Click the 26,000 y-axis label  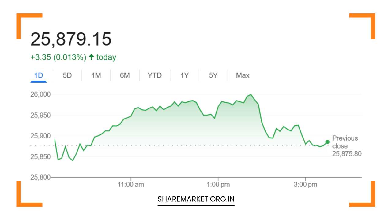40,94
